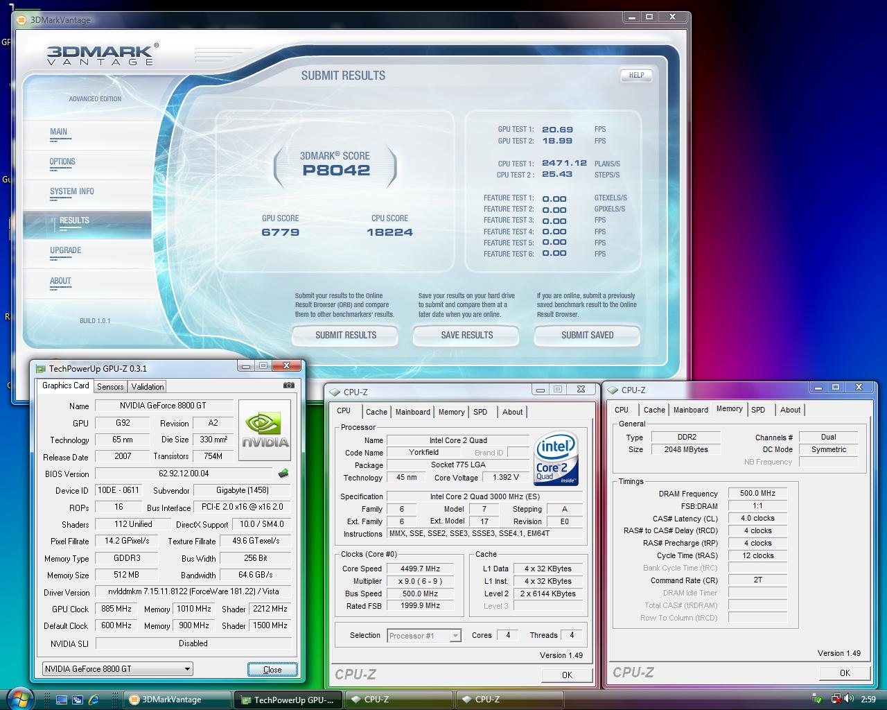Click the CPU score 18224 value
Screen dimensions: 887x710
point(389,232)
